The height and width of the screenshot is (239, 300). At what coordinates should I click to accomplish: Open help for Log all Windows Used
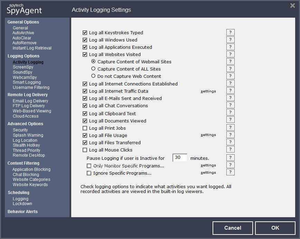tap(230, 40)
